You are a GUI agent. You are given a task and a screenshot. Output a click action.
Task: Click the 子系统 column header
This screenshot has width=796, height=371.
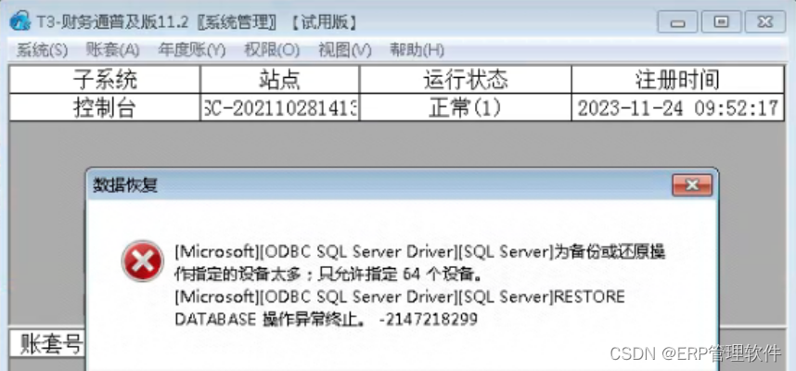pos(105,80)
